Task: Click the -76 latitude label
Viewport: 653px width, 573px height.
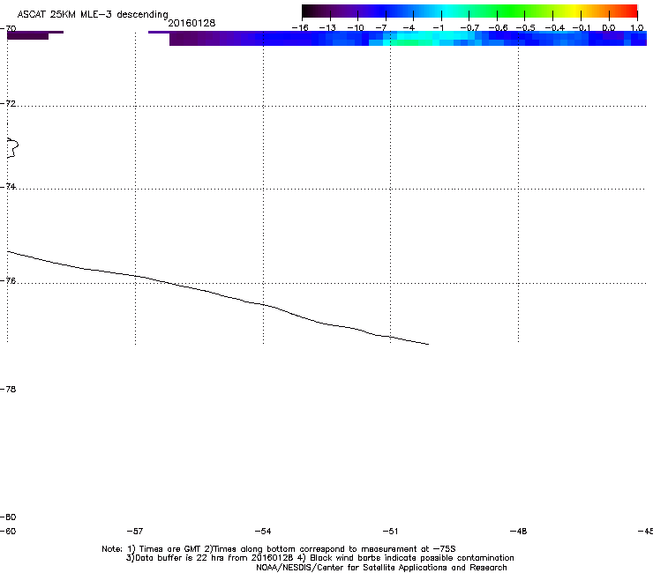Action: (x=8, y=281)
